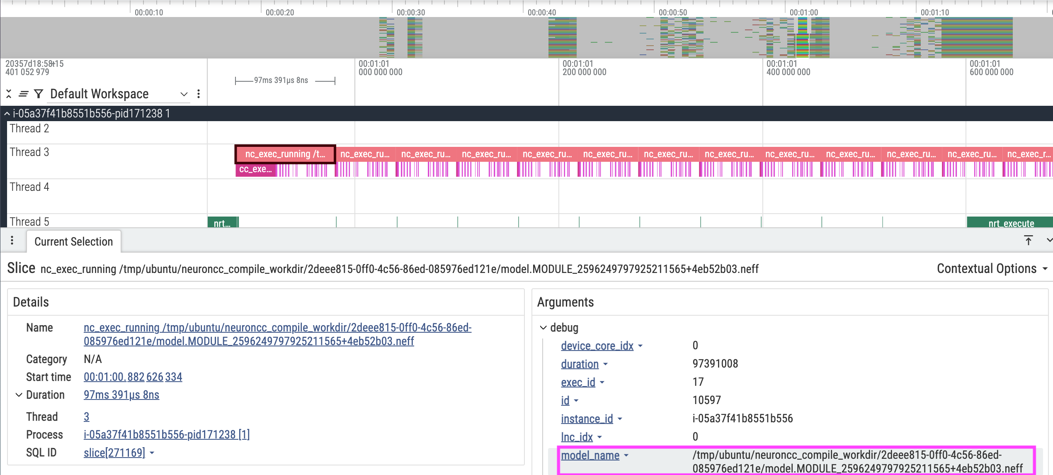This screenshot has height=475, width=1053.
Task: Open the Thread 3 link in Details
Action: pyautogui.click(x=86, y=417)
